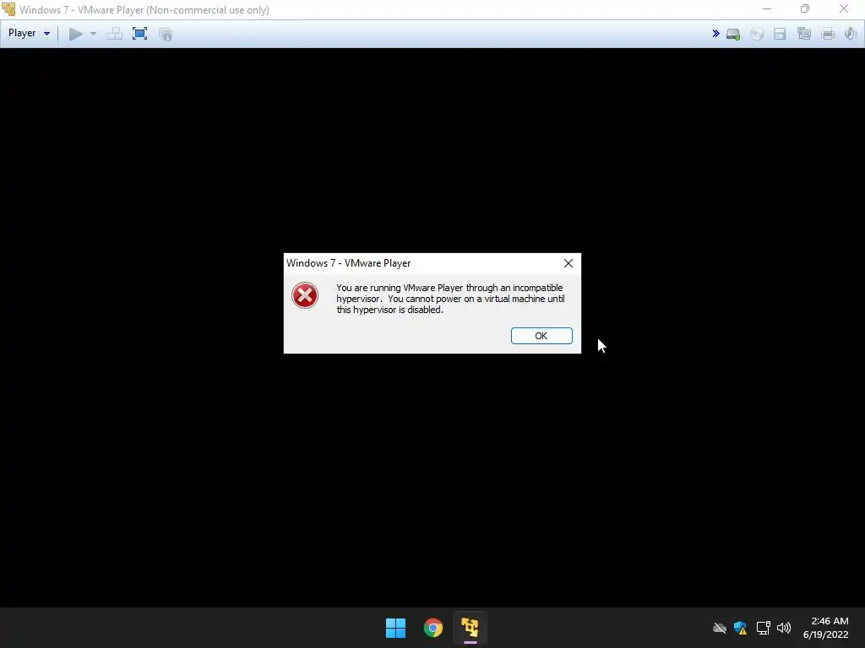The image size is (865, 648).
Task: Expand the double-chevron devices toolbar
Action: (x=715, y=34)
